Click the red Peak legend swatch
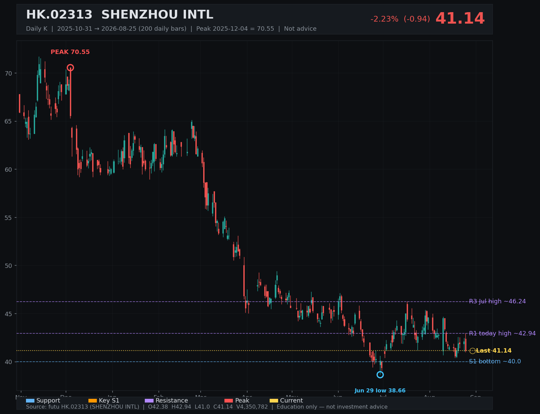540x414 pixels. pyautogui.click(x=229, y=401)
